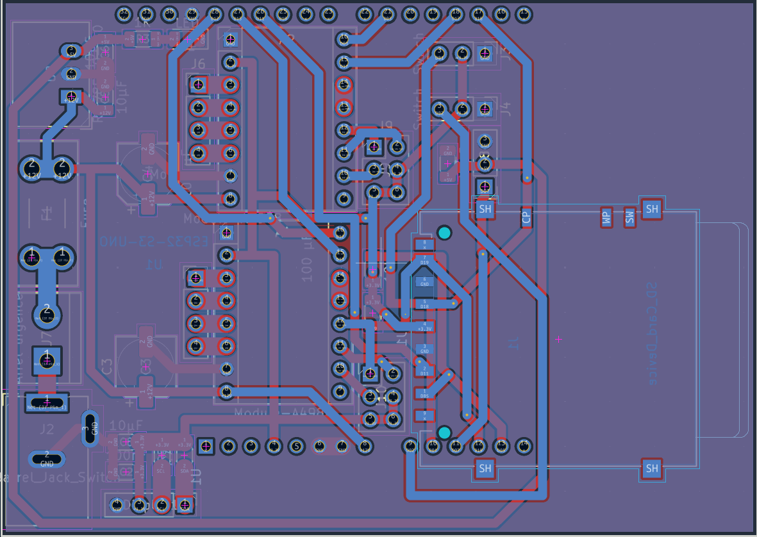Select SD card pad 4 labeled +3.3V
The image size is (757, 537).
[424, 326]
